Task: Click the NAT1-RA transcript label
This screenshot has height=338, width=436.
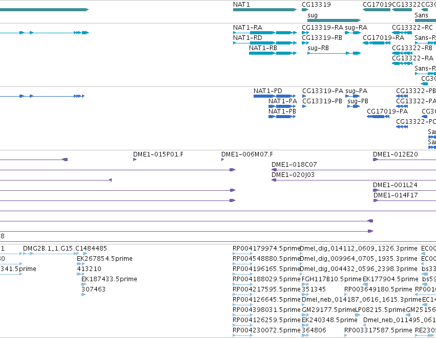Action: (247, 28)
